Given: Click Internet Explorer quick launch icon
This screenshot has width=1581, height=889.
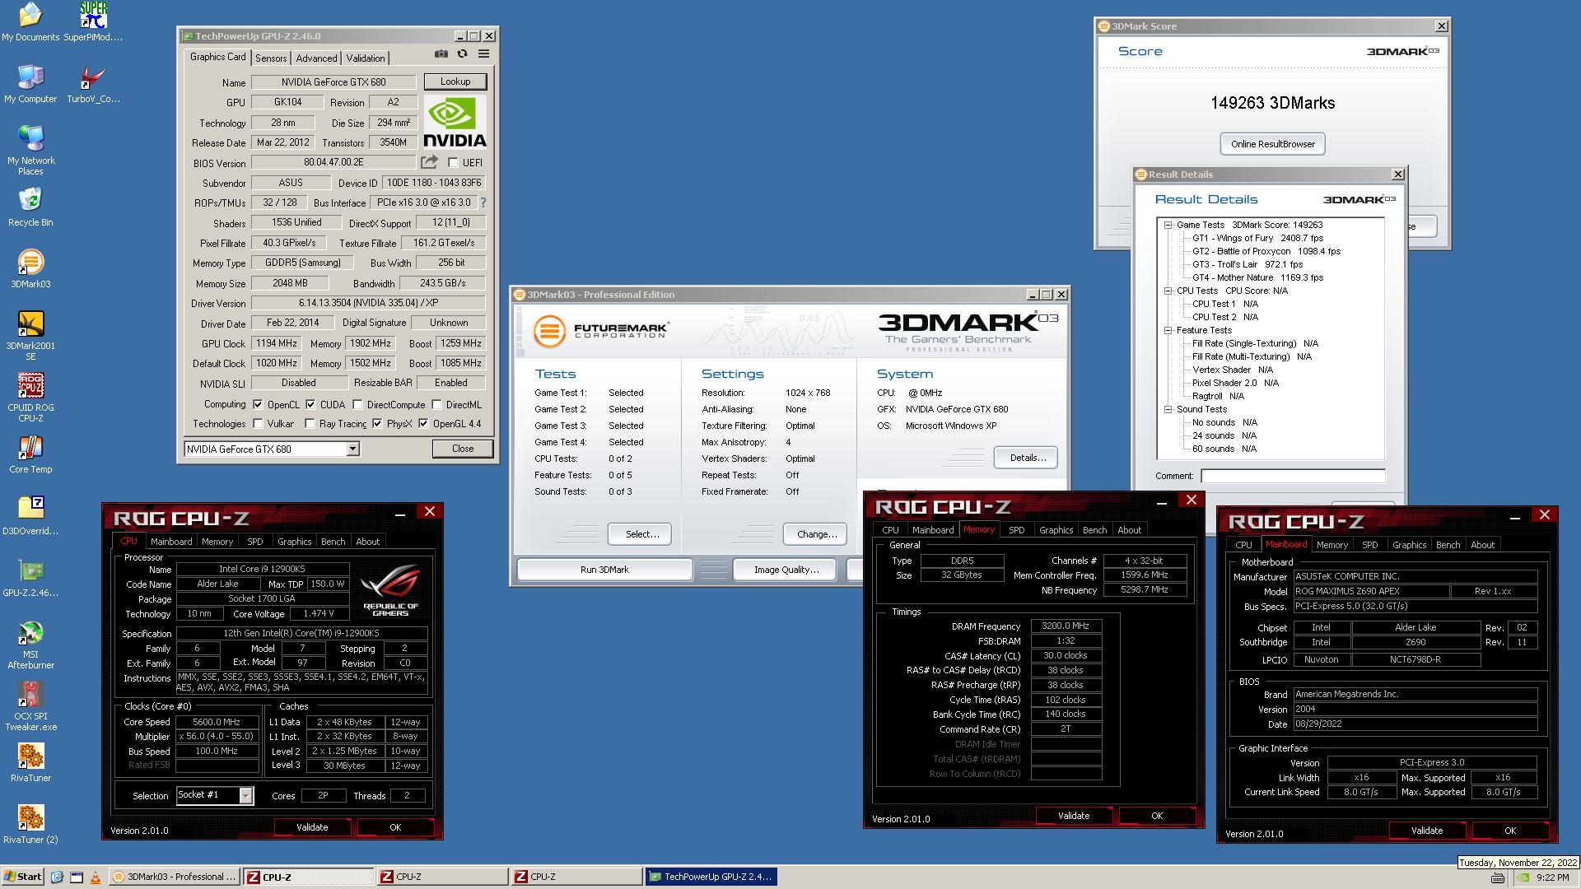Looking at the screenshot, I should [57, 877].
